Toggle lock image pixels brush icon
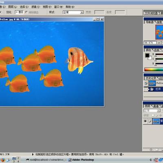 tap(157, 115)
